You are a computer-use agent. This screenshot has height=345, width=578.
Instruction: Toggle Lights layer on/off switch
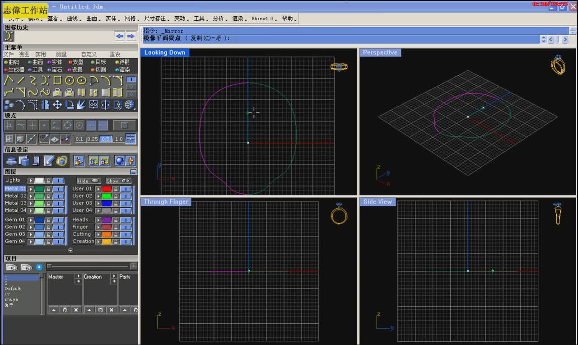coord(59,181)
